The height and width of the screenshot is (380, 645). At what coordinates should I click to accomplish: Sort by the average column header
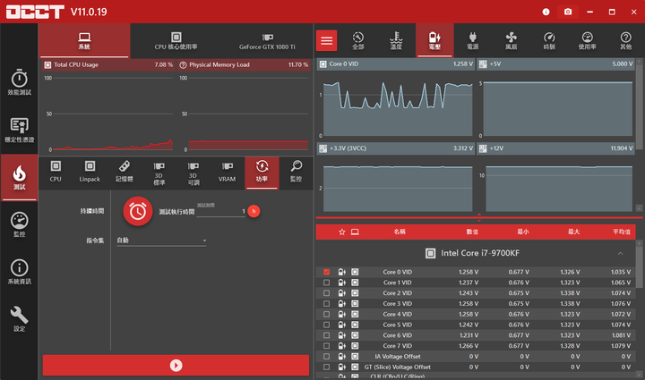621,232
